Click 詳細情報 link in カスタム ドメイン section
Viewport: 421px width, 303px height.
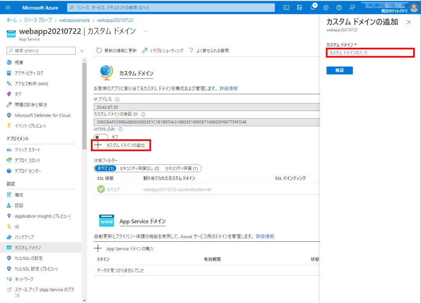tap(229, 88)
